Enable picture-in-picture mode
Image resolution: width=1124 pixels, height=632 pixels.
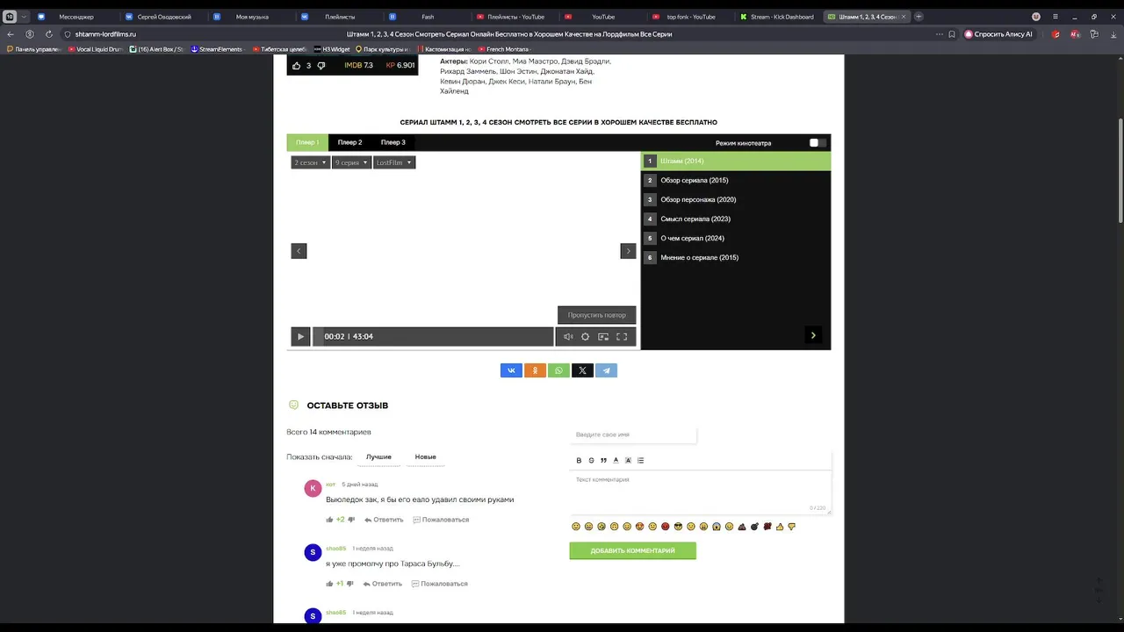(x=603, y=336)
